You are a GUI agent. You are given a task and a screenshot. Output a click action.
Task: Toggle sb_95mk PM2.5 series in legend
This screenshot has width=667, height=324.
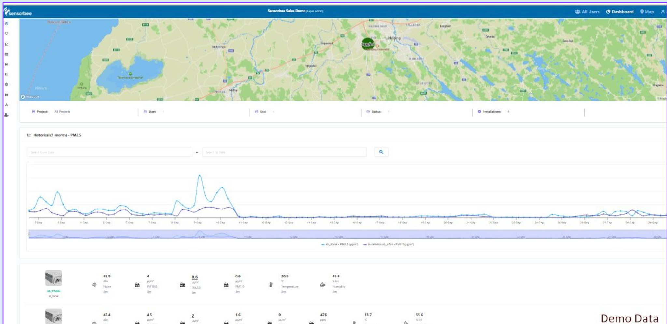point(340,244)
